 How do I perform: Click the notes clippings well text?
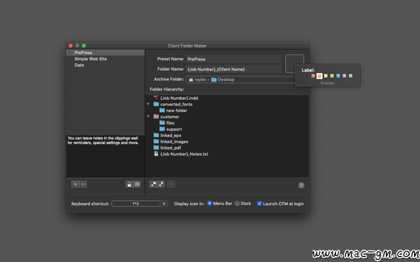pos(103,141)
